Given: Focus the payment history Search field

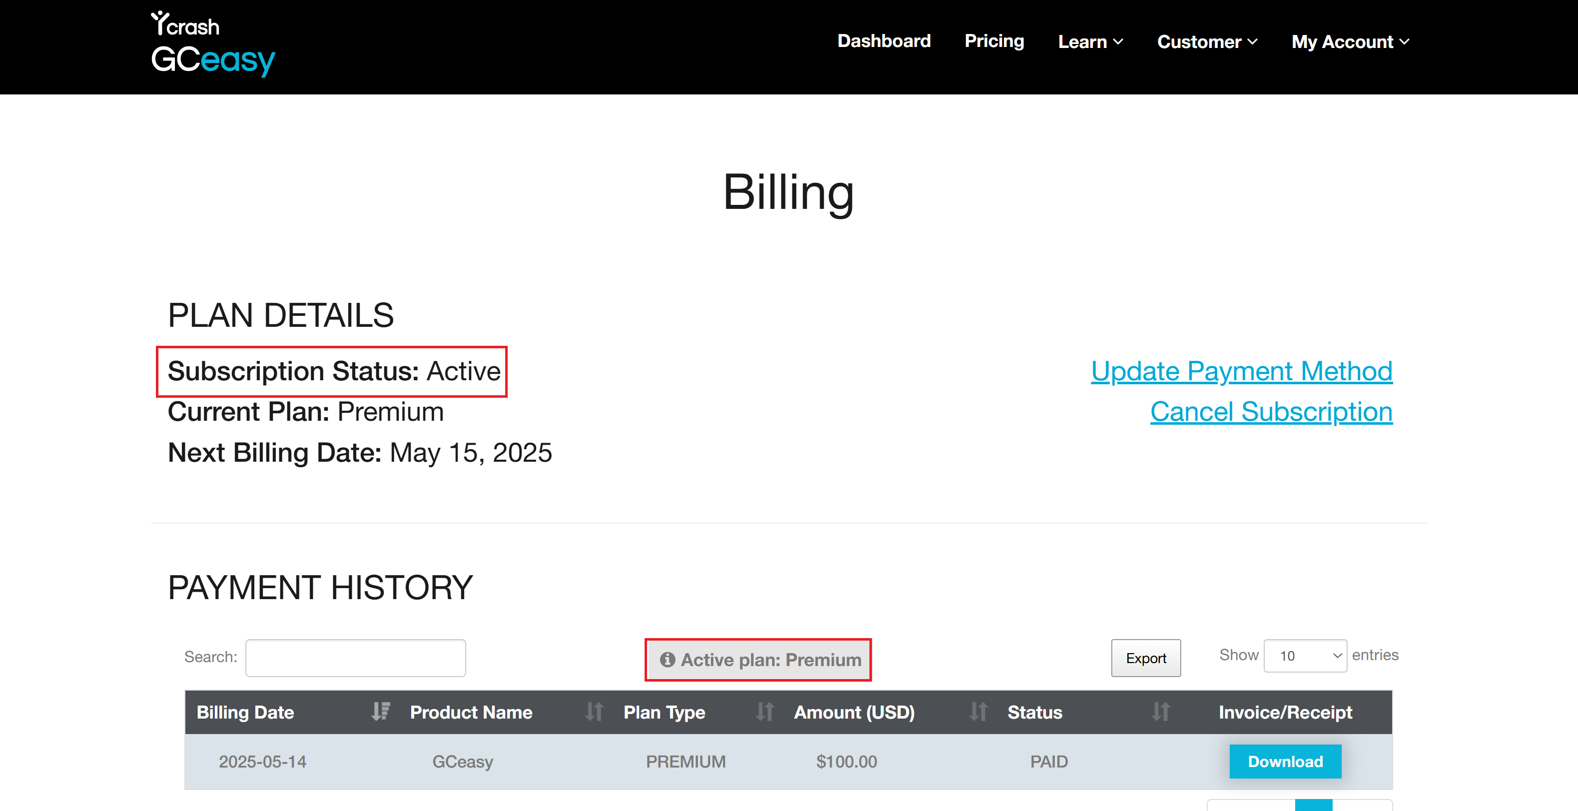Looking at the screenshot, I should pyautogui.click(x=355, y=658).
